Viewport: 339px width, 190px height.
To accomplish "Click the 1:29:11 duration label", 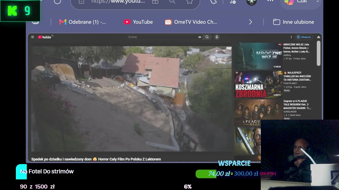I will tap(277, 95).
